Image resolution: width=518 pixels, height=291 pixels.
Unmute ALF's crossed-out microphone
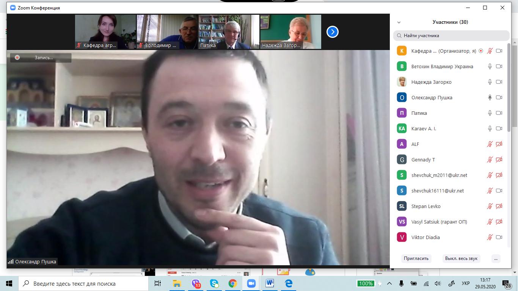[x=490, y=144]
